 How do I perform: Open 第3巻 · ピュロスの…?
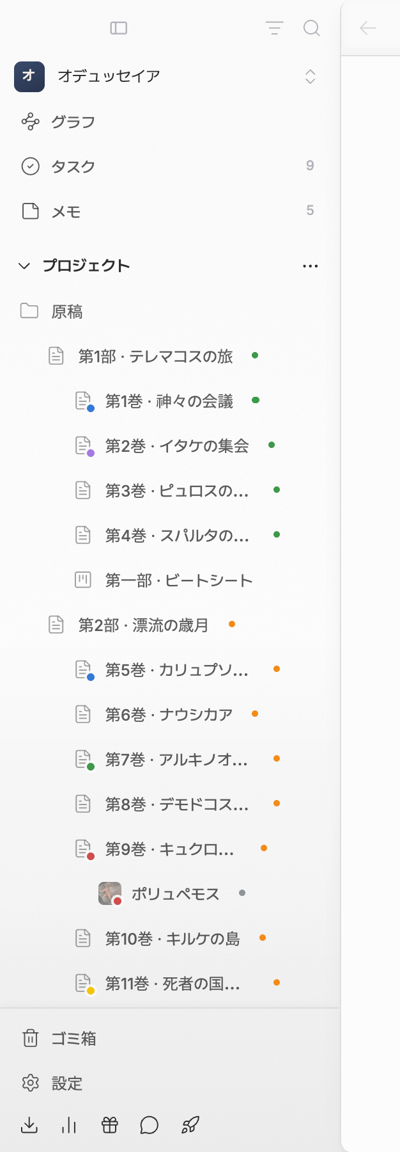pyautogui.click(x=177, y=491)
